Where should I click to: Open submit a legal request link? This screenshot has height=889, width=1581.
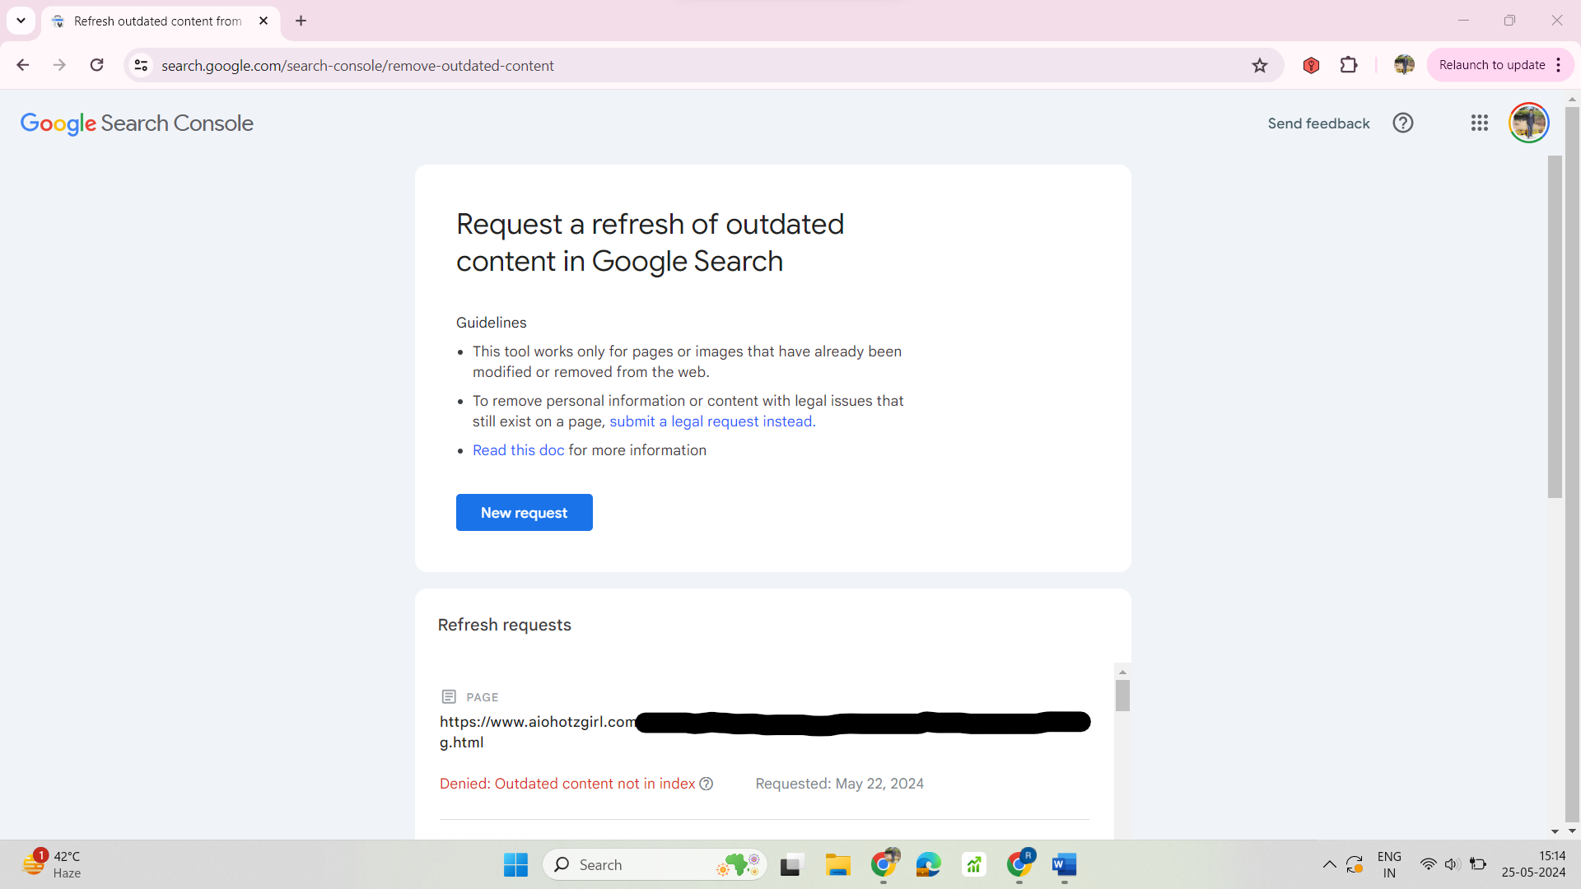click(711, 421)
